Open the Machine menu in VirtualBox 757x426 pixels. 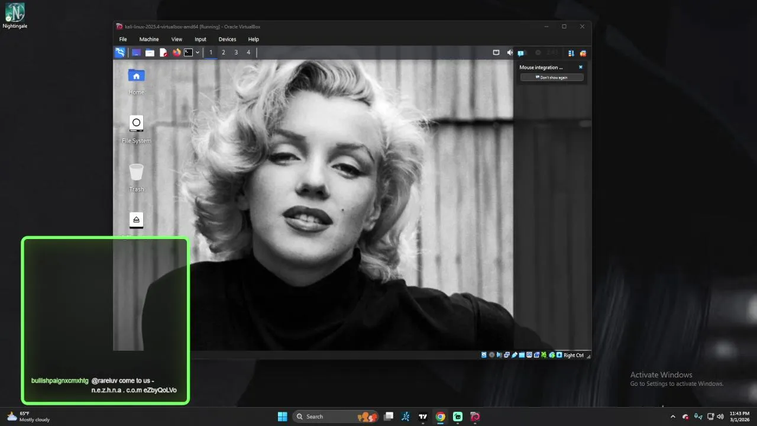pos(149,39)
